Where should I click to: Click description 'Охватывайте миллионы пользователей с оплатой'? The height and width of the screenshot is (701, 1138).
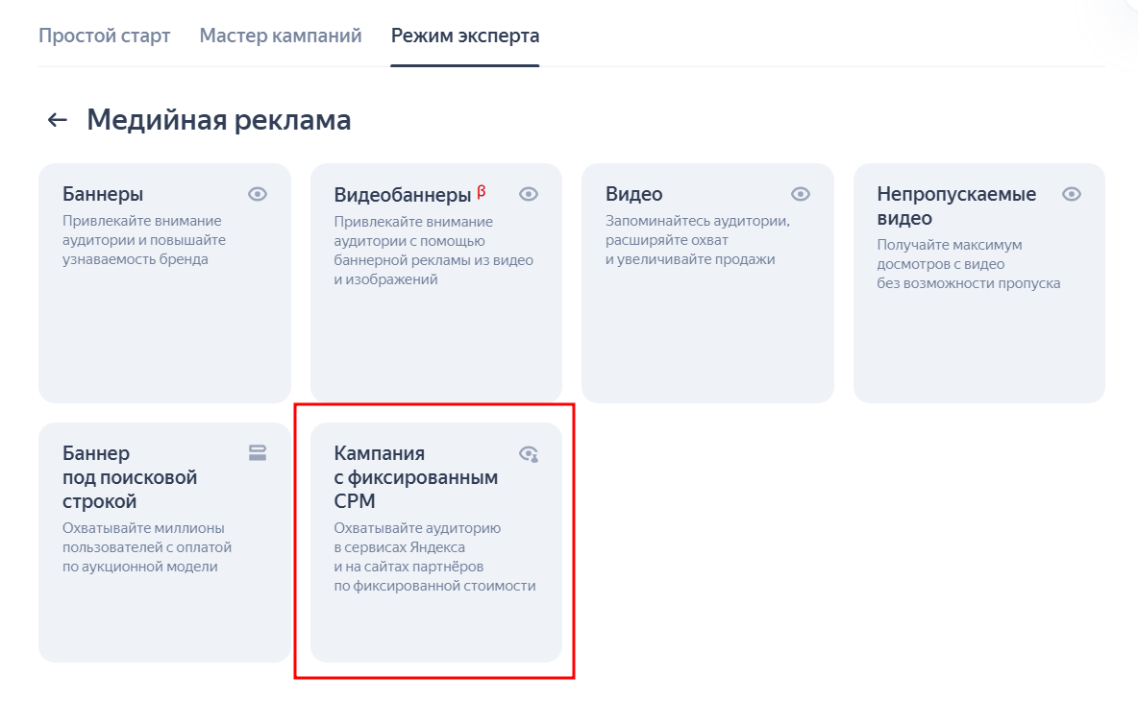click(x=147, y=538)
